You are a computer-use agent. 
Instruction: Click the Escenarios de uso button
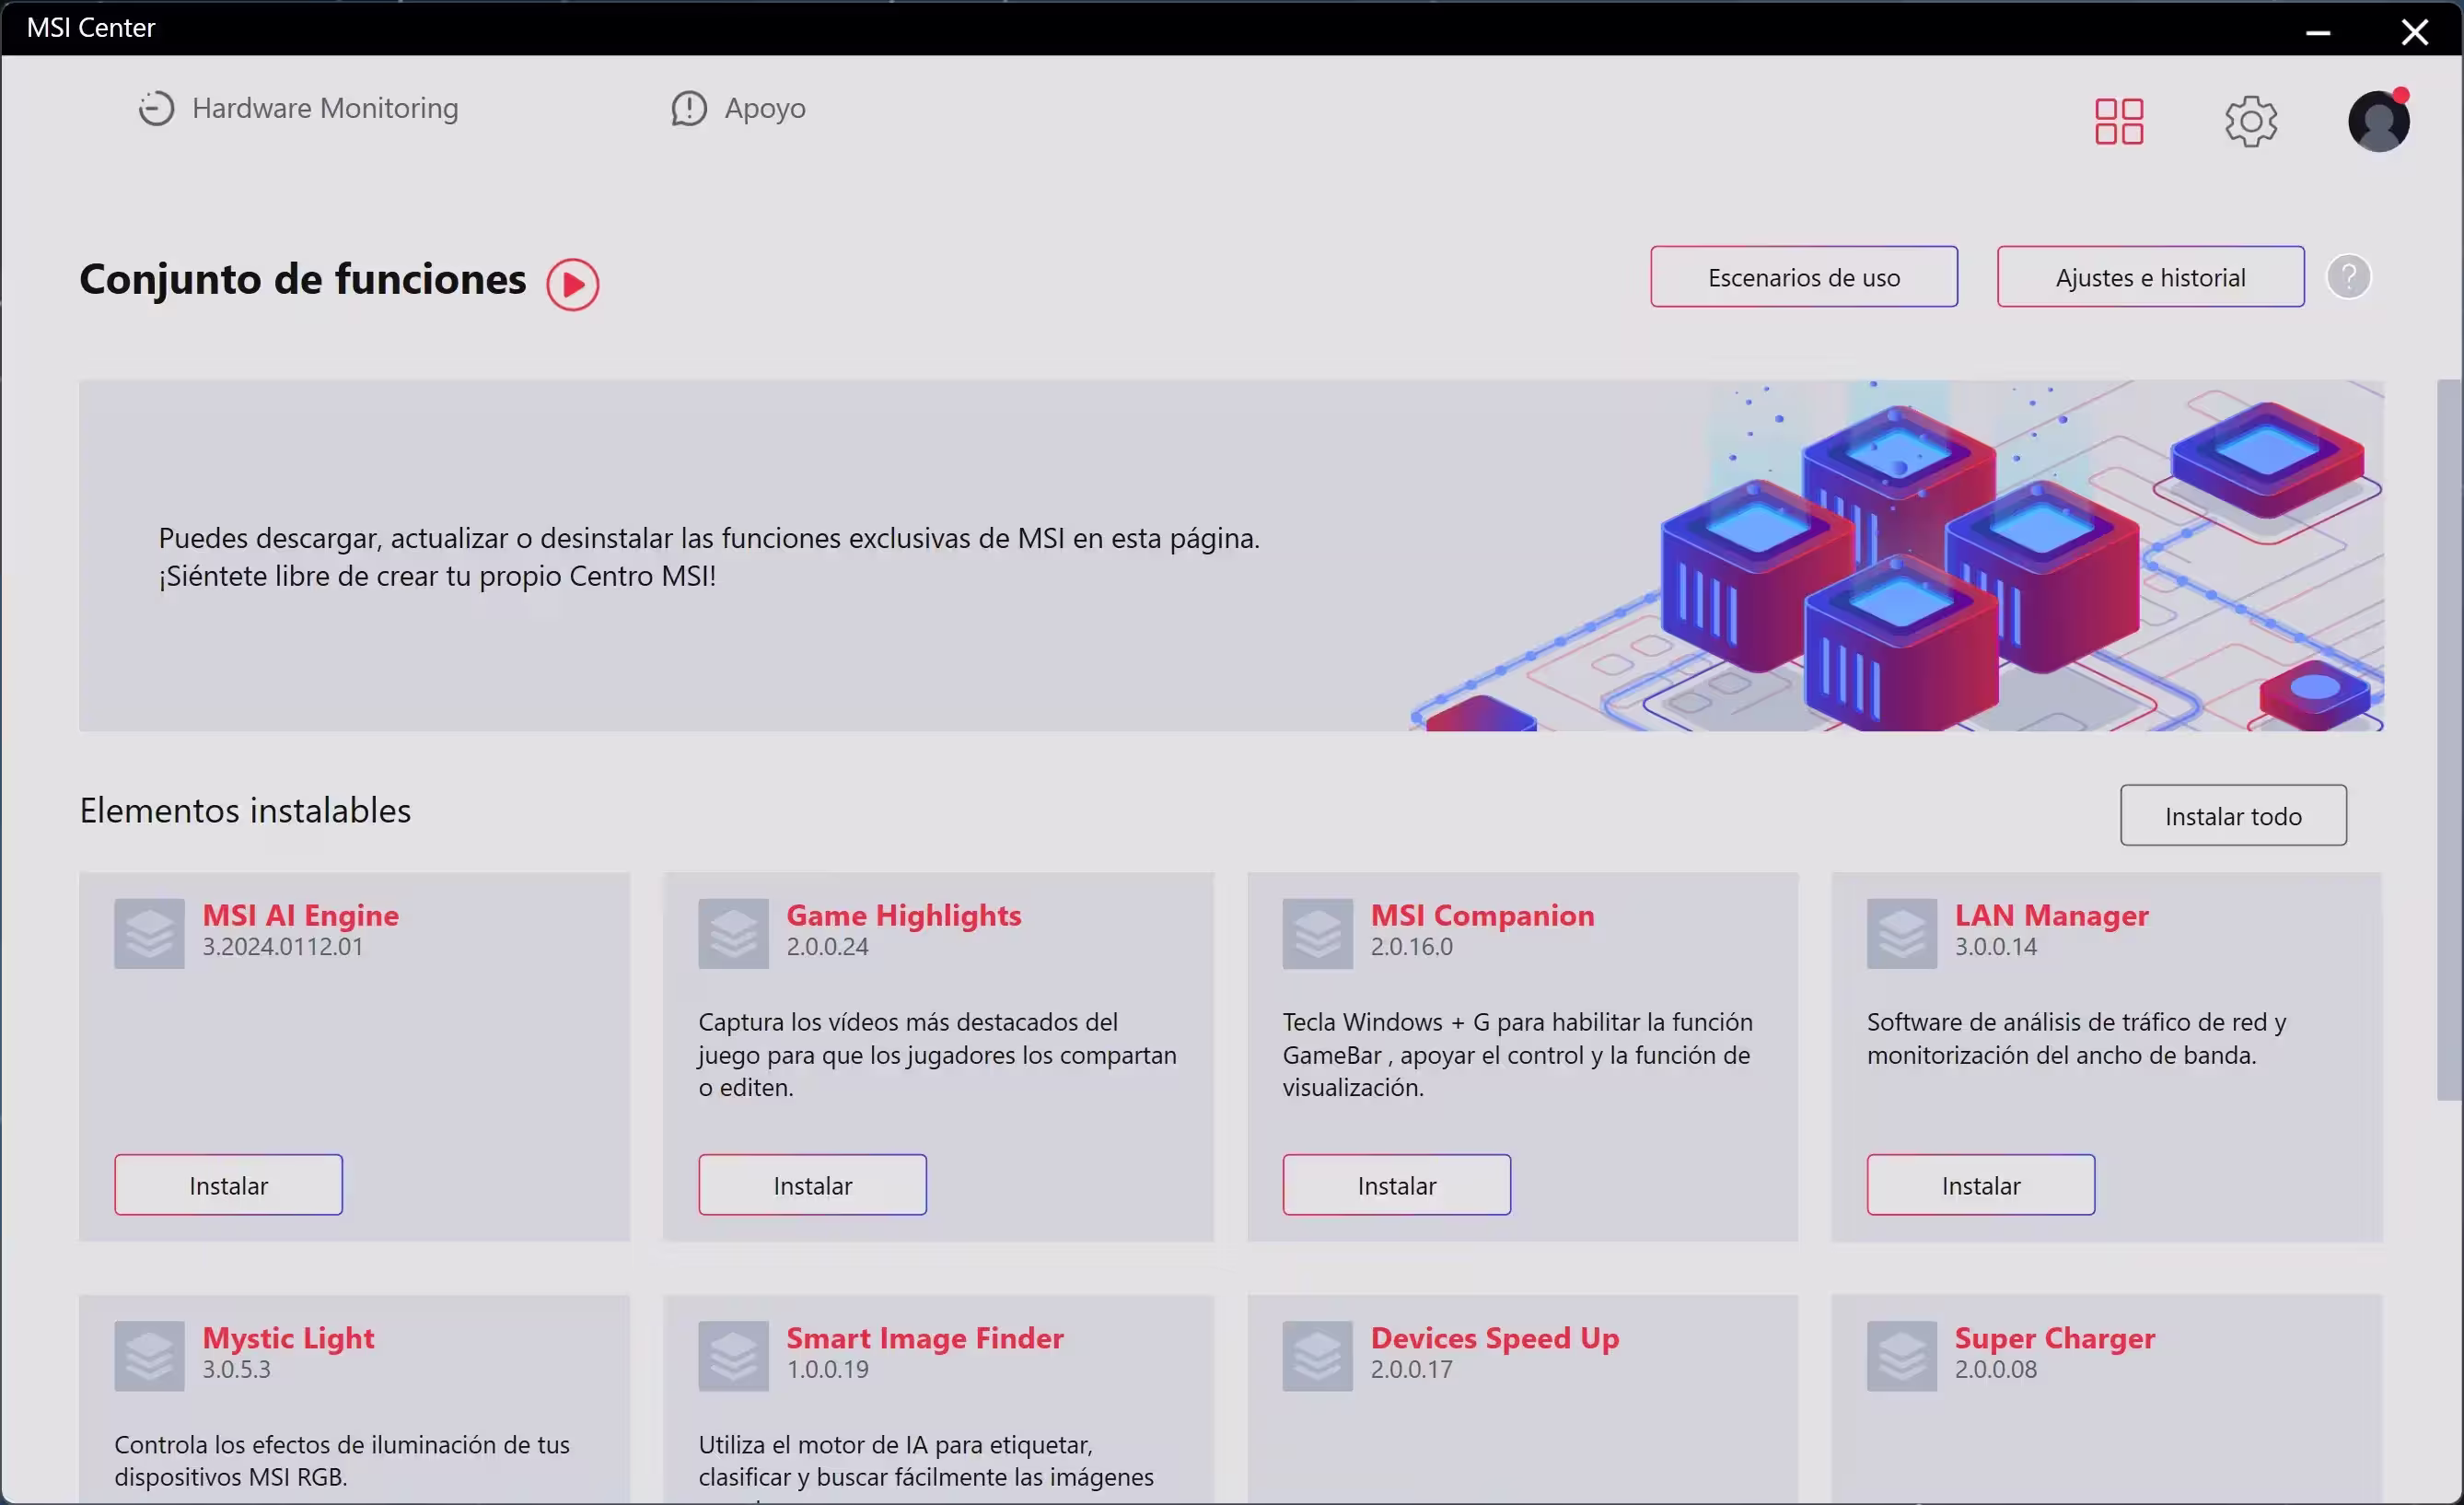(1804, 277)
